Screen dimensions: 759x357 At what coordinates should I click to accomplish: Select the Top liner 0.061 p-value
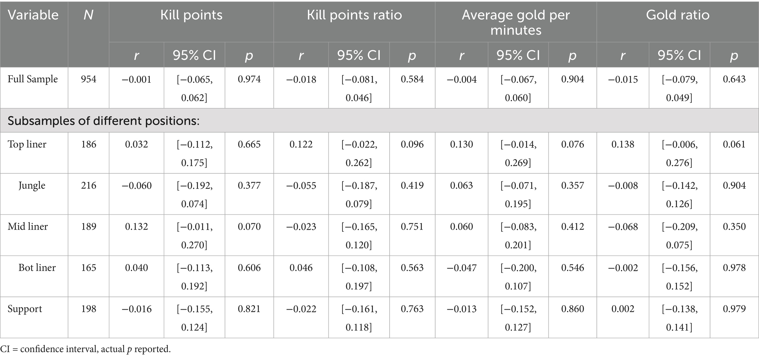(734, 144)
